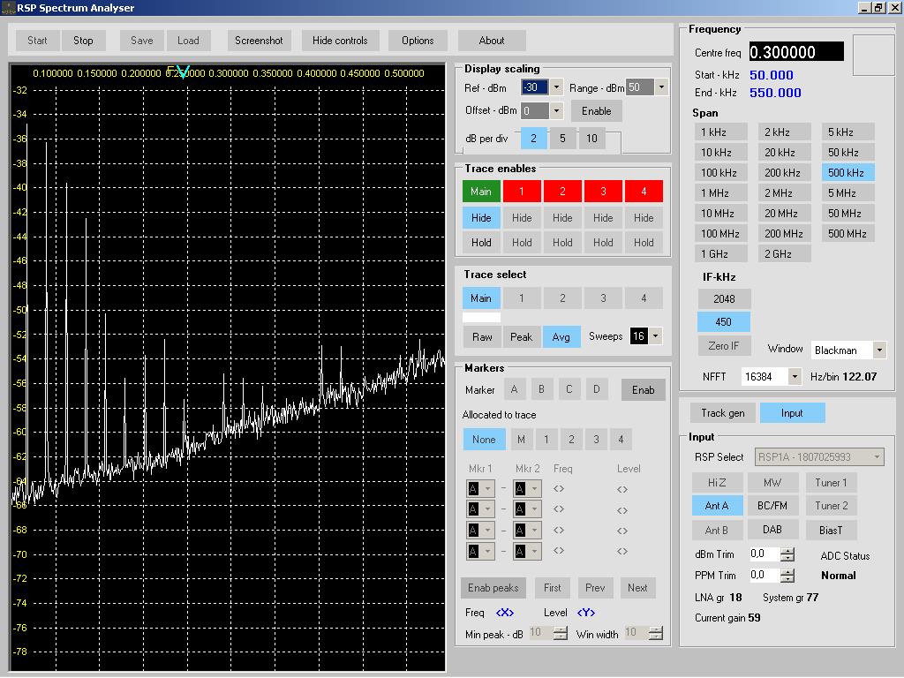Select Ant A input
This screenshot has width=904, height=678.
tap(717, 506)
